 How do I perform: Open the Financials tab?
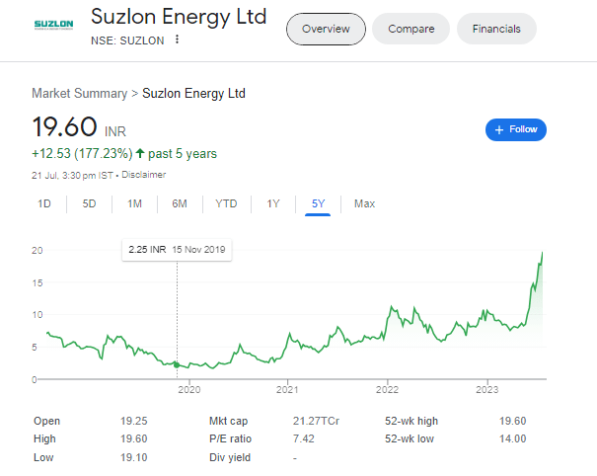point(496,29)
